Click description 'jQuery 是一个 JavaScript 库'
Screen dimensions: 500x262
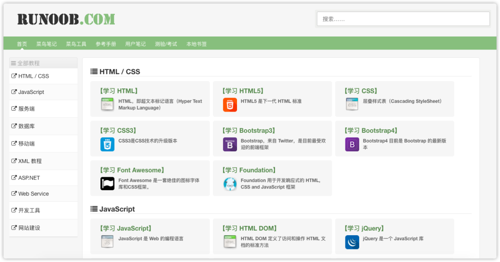[x=393, y=238]
